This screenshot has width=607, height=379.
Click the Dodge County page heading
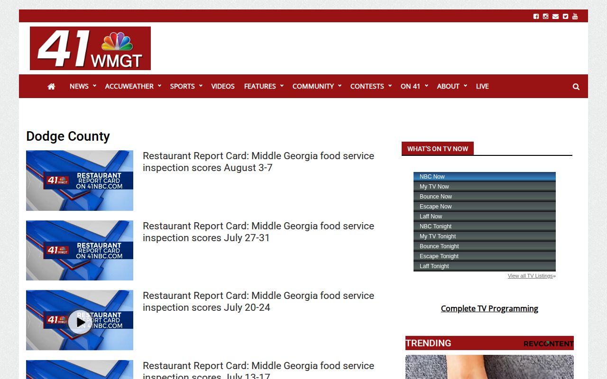pos(68,136)
